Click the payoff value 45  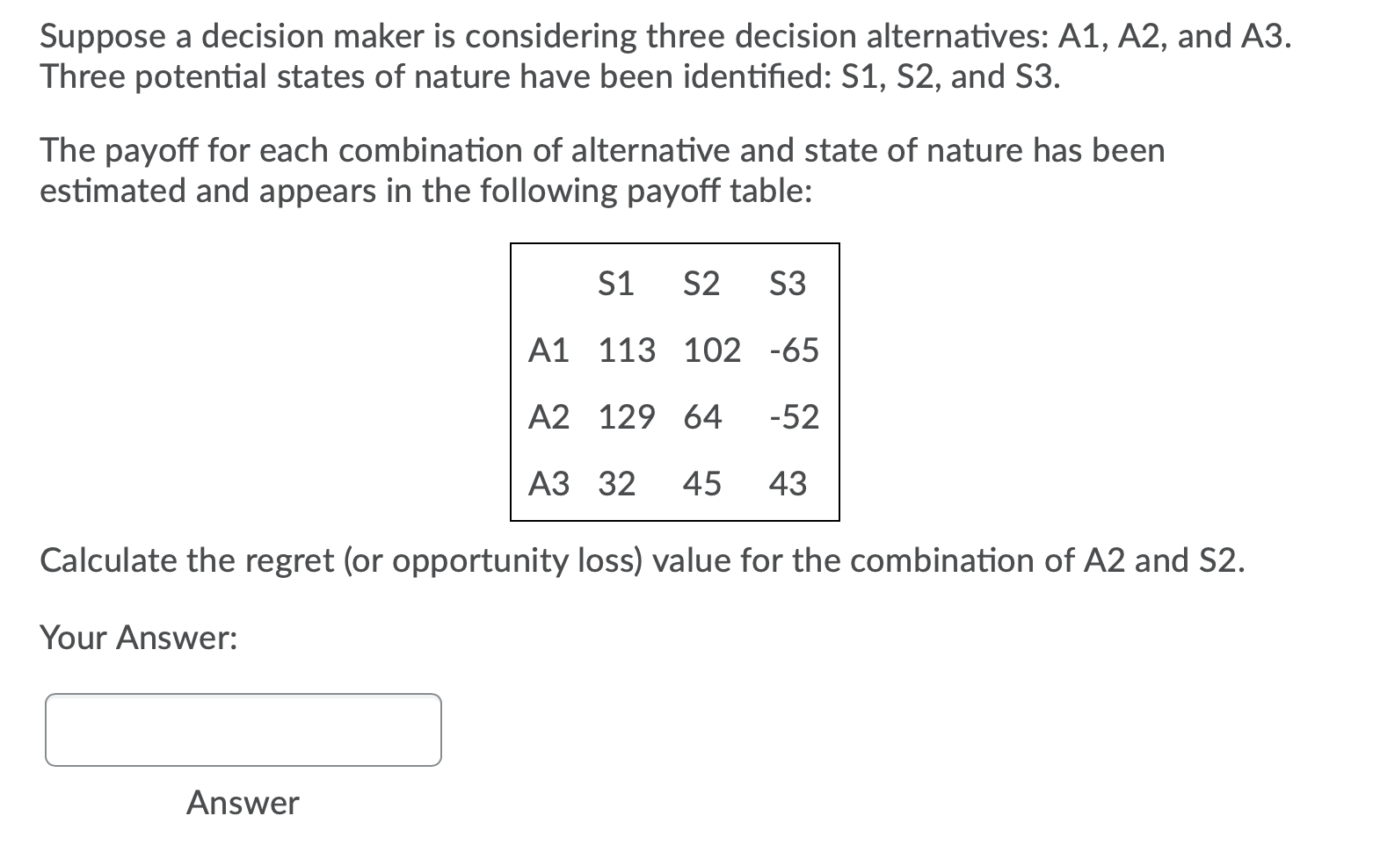pyautogui.click(x=701, y=484)
